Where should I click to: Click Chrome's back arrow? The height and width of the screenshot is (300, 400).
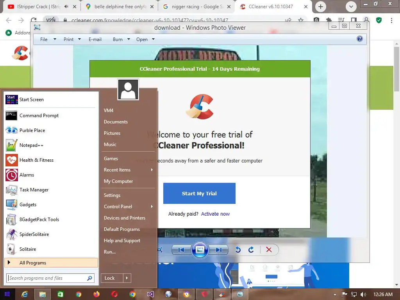(9, 20)
